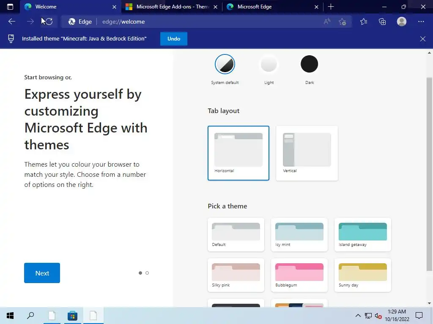
Task: Go back with the back arrow
Action: (x=12, y=22)
